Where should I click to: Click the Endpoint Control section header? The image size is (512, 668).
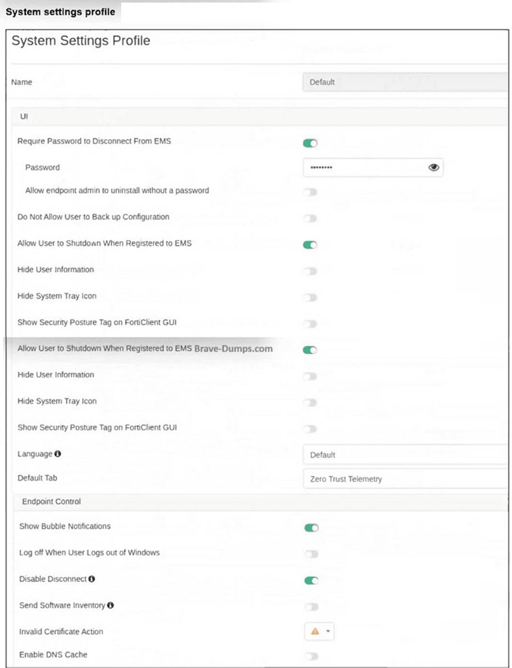[51, 501]
